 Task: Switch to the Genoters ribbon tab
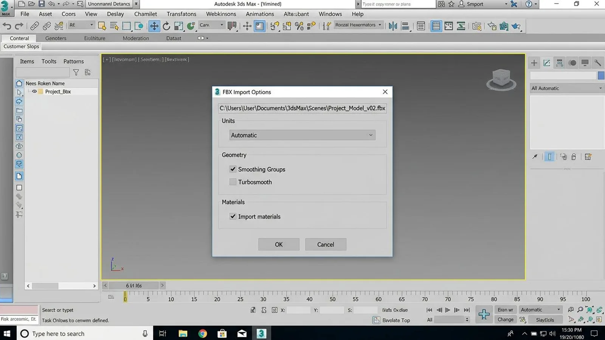[56, 38]
